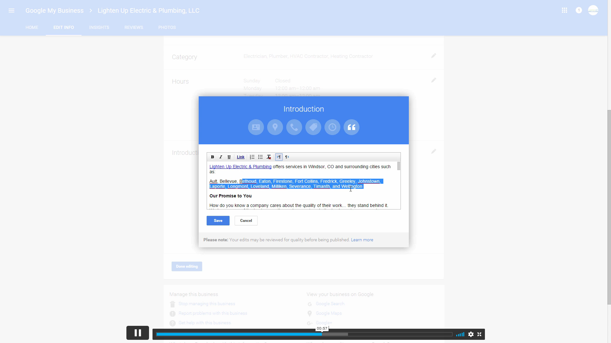The image size is (611, 343).
Task: Select the address pin step icon
Action: click(275, 127)
